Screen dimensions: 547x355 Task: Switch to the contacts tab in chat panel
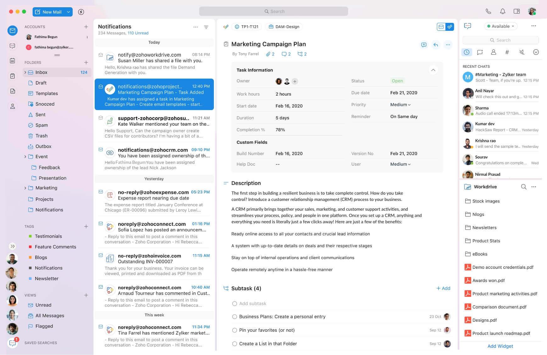[x=494, y=52]
